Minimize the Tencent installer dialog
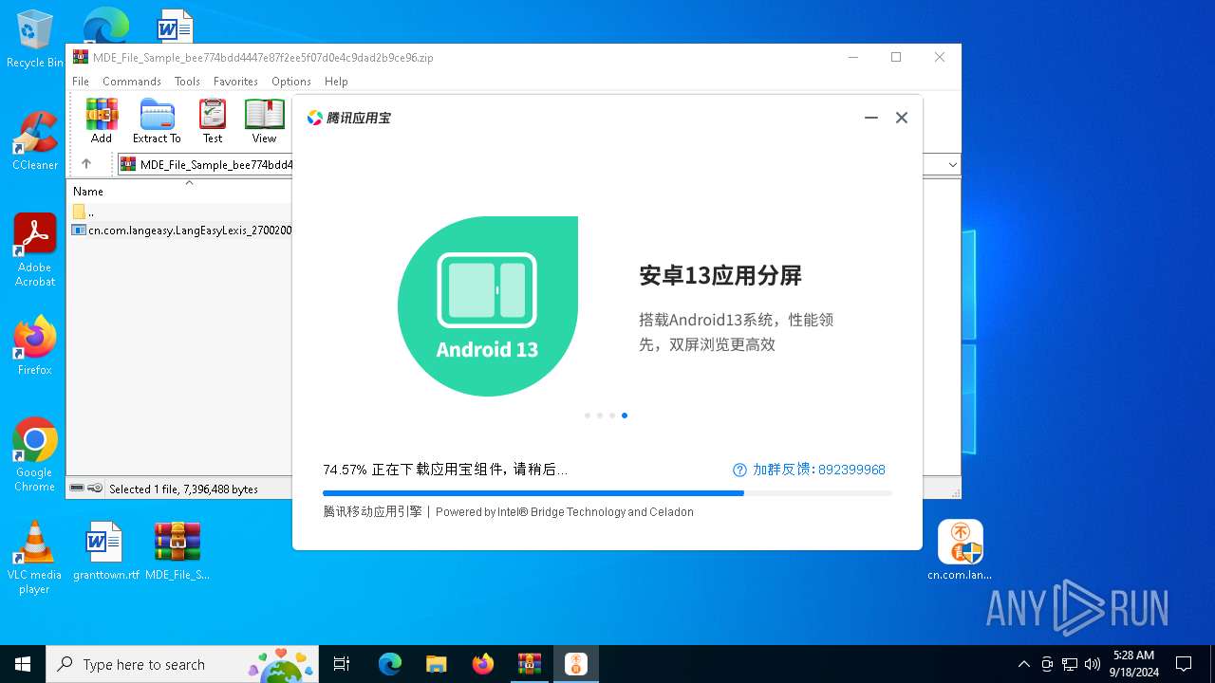Image resolution: width=1215 pixels, height=683 pixels. pyautogui.click(x=870, y=118)
